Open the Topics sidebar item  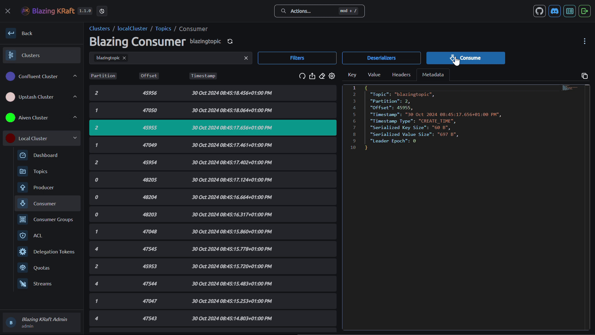(47, 171)
